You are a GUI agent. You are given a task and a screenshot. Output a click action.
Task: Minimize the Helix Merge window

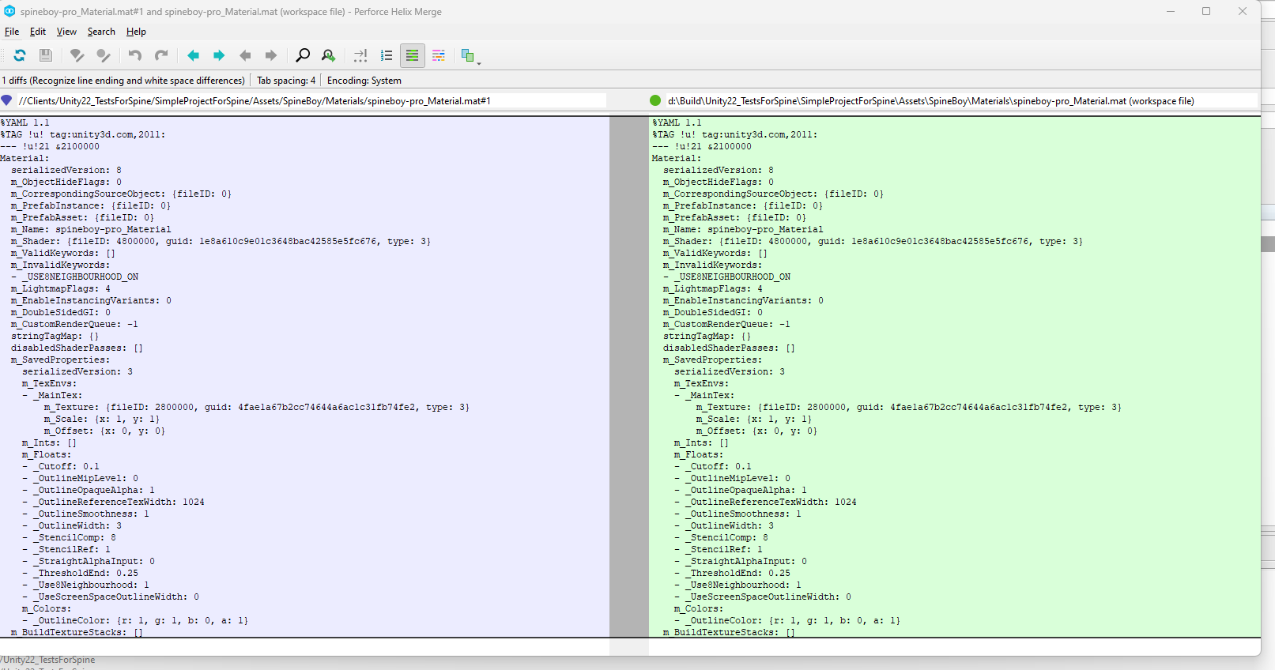click(1171, 11)
